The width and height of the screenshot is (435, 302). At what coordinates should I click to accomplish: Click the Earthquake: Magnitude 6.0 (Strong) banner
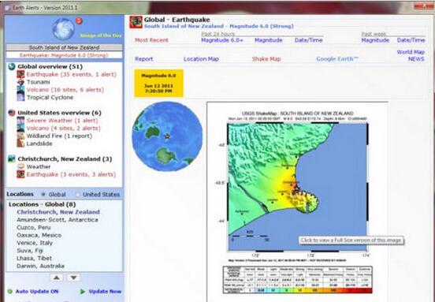pyautogui.click(x=64, y=55)
